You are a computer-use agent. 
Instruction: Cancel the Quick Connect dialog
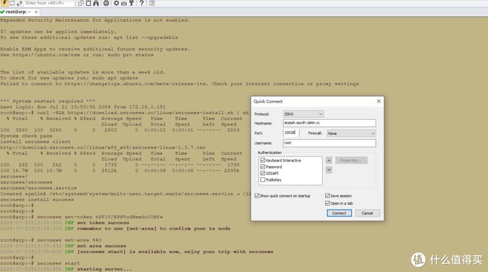[367, 213]
